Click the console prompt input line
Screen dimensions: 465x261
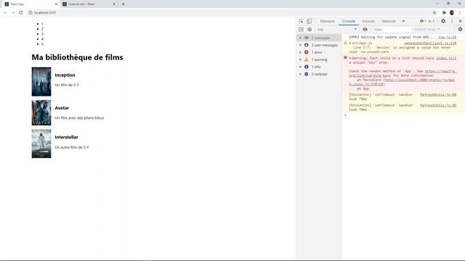pyautogui.click(x=403, y=115)
